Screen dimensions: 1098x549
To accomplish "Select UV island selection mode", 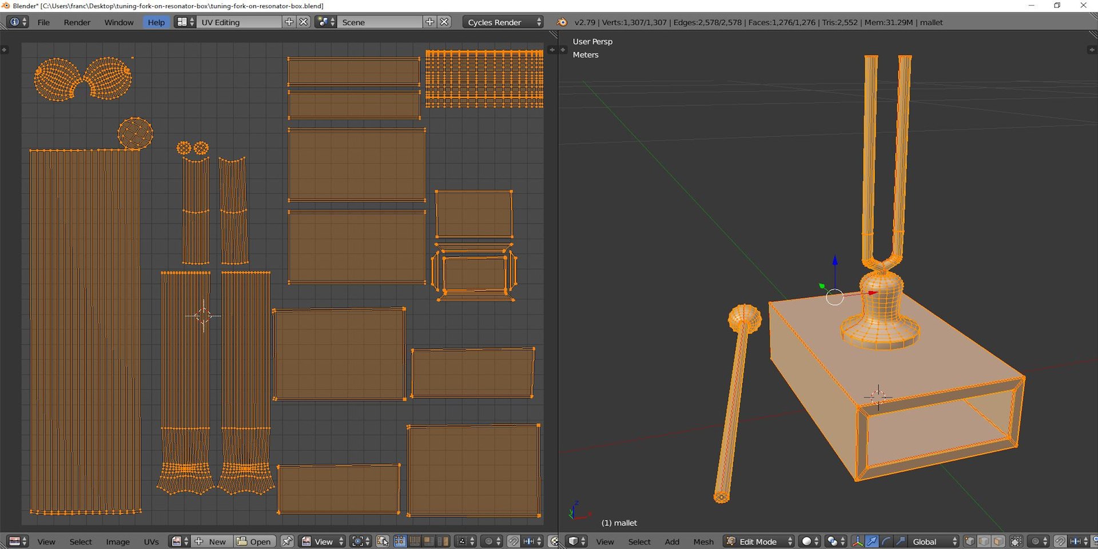I will (443, 541).
